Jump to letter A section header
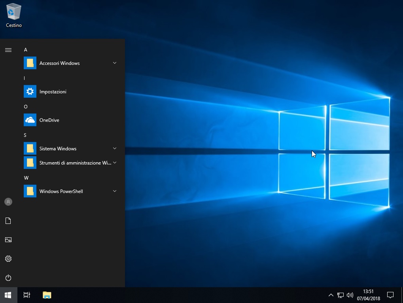The image size is (403, 303). pos(25,50)
